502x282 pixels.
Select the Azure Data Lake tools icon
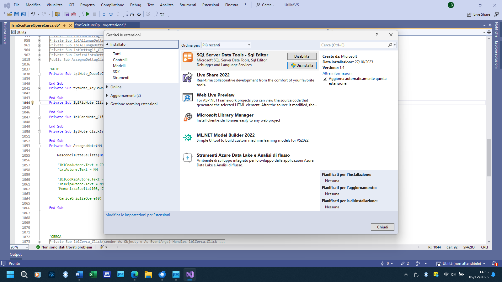(188, 158)
